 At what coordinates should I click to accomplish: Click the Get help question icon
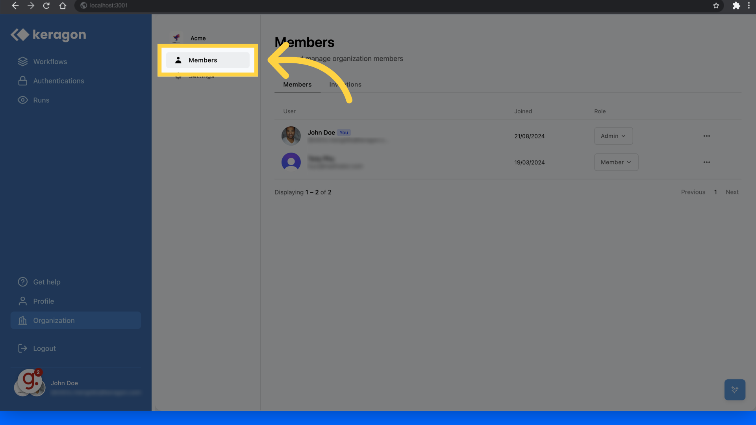(x=23, y=282)
